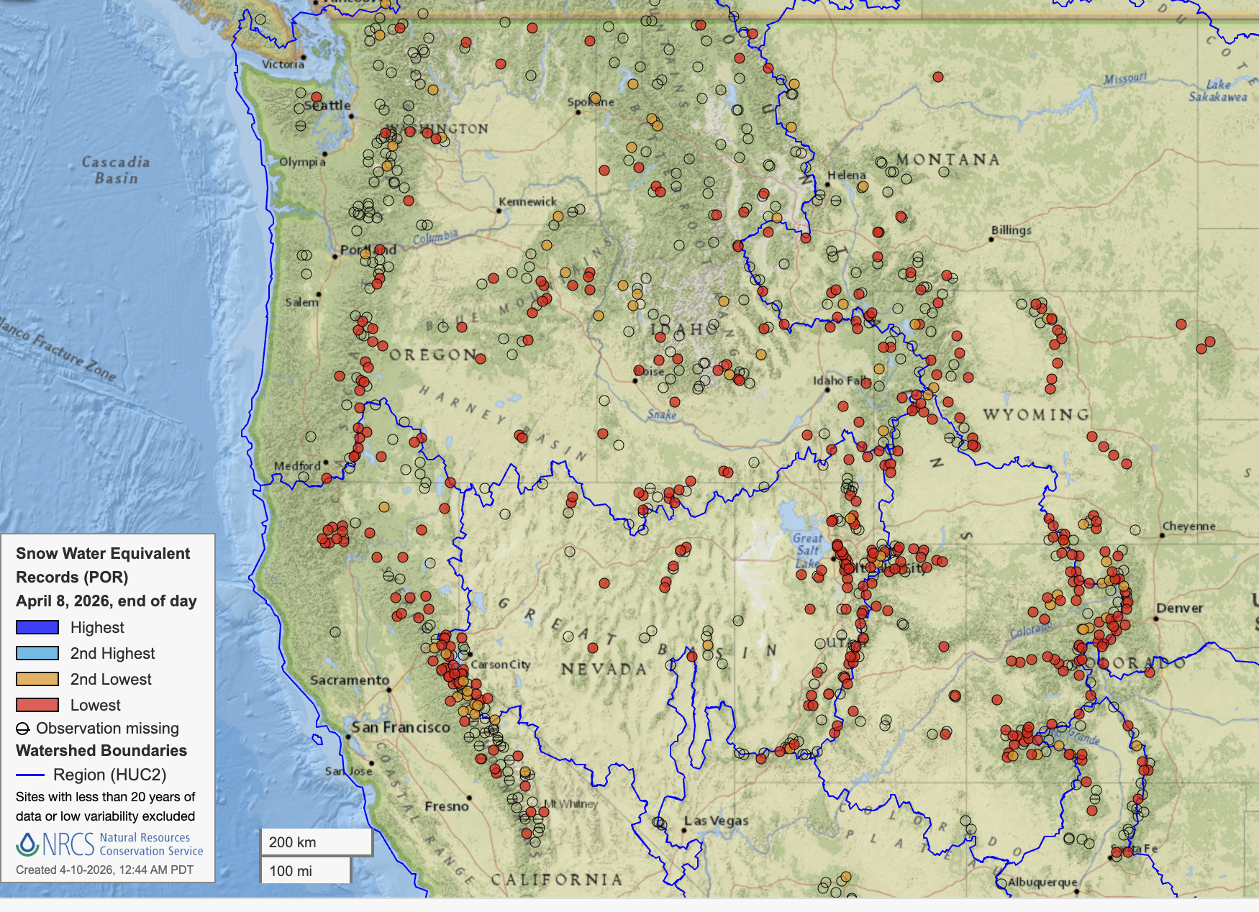Viewport: 1259px width, 912px height.
Task: Click the Sacramento city label
Action: pos(350,680)
